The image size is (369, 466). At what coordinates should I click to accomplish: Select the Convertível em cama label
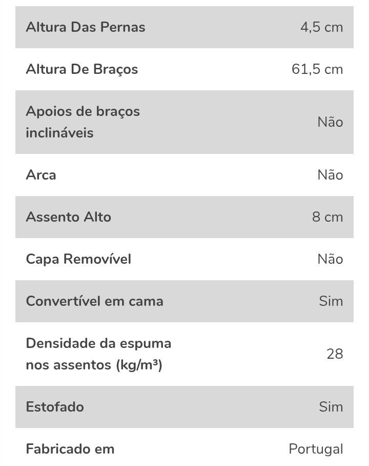[x=95, y=301]
